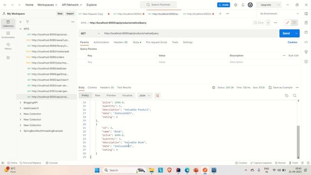Open the Tests tab

[x=175, y=42]
